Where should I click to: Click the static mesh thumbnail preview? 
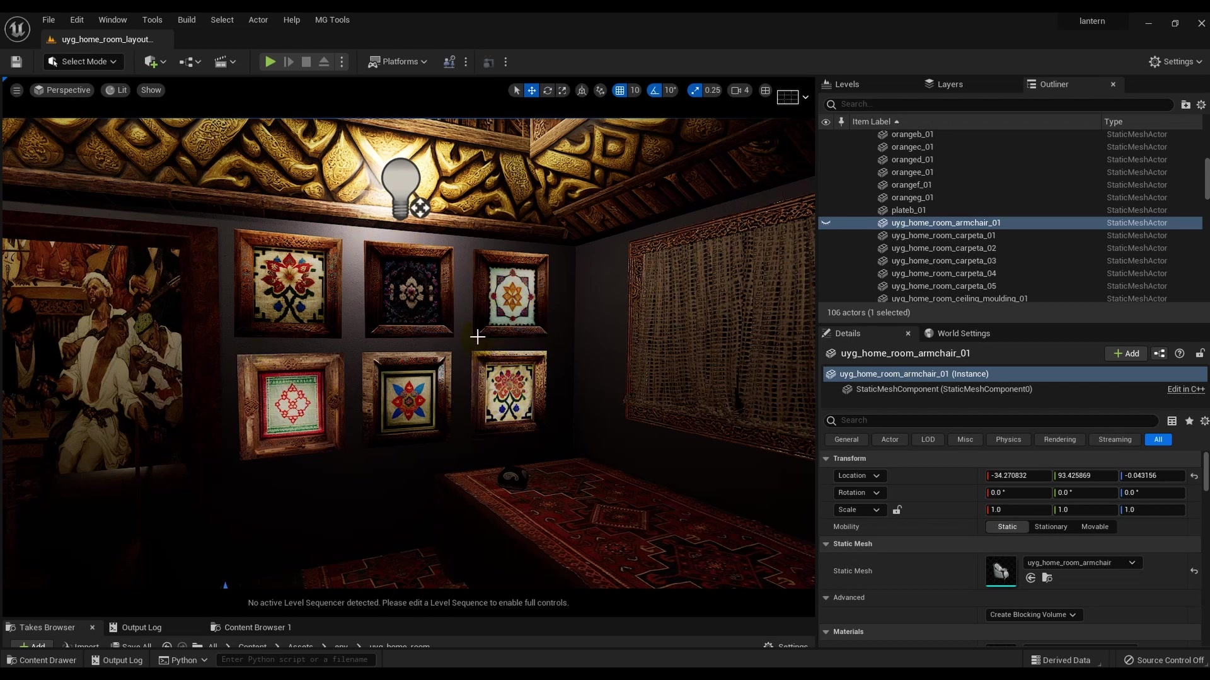pos(1001,571)
